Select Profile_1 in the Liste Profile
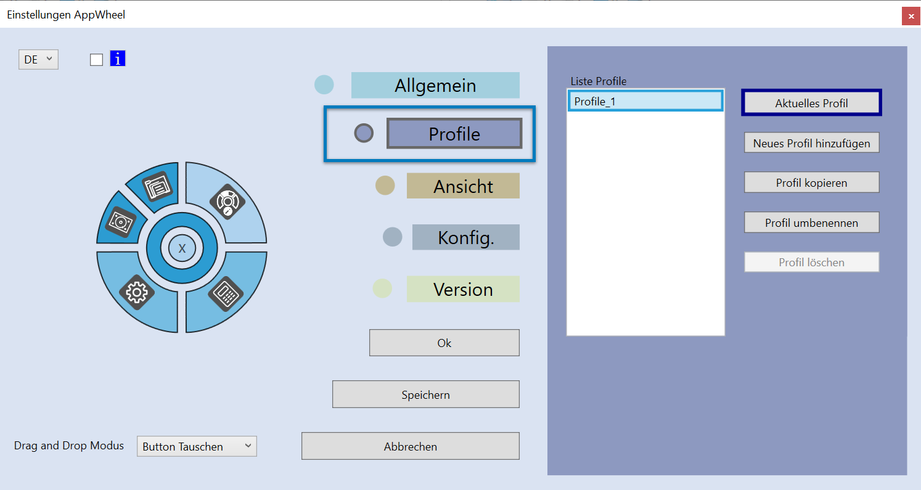The width and height of the screenshot is (921, 490). point(645,100)
